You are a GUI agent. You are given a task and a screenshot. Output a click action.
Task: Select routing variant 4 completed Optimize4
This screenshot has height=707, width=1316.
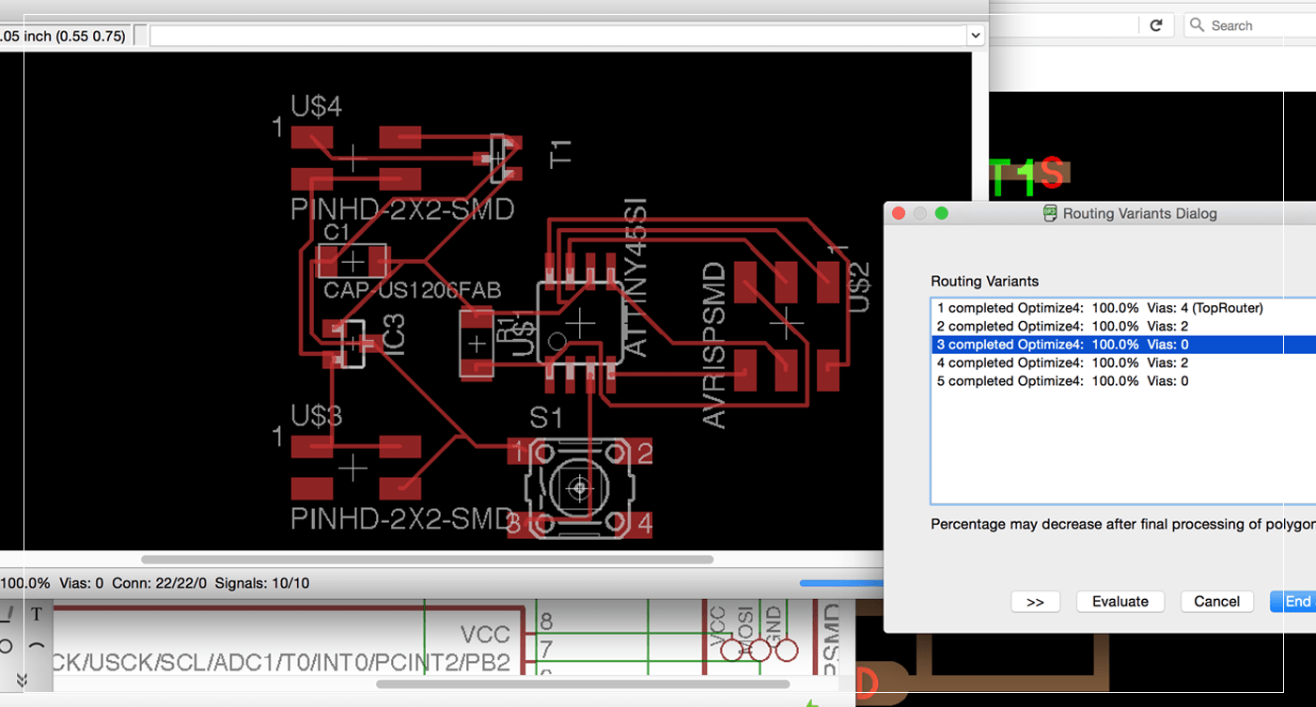(1123, 362)
